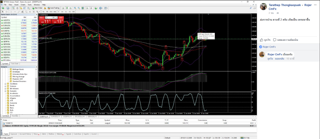Viewport: 320px width, 139px height.
Task: Switch to the Account History tab
Action: pyautogui.click(x=25, y=134)
